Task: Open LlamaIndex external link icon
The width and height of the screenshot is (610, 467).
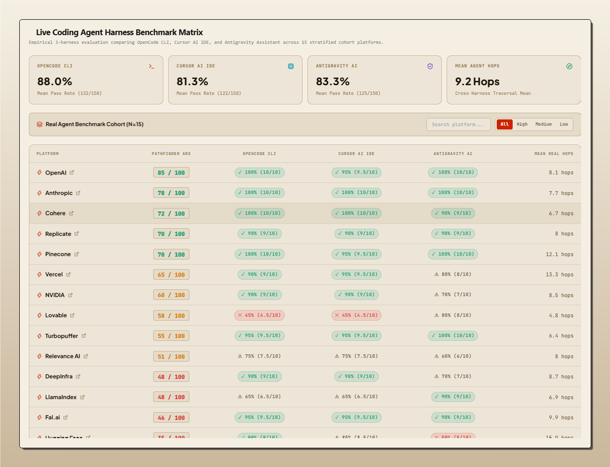Action: coord(82,397)
